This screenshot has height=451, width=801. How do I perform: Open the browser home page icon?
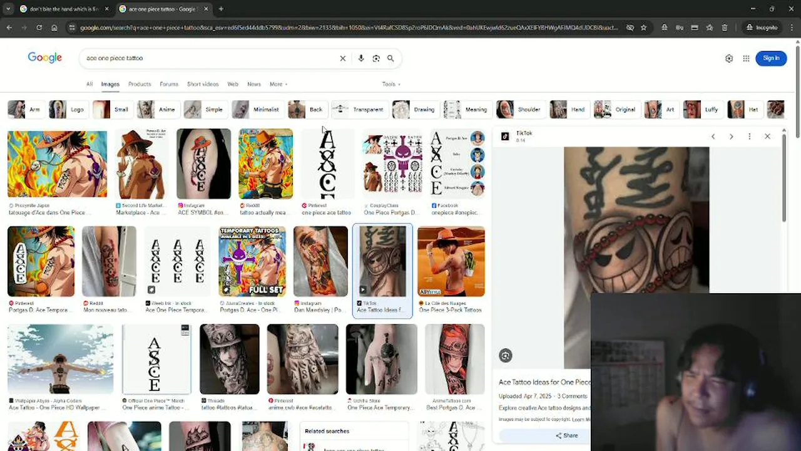tap(54, 28)
